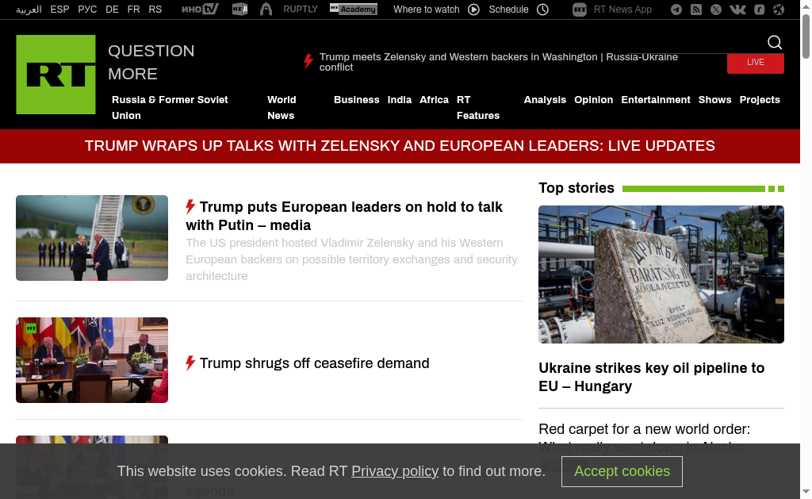Click the Where to watch play icon
This screenshot has width=812, height=499.
474,10
